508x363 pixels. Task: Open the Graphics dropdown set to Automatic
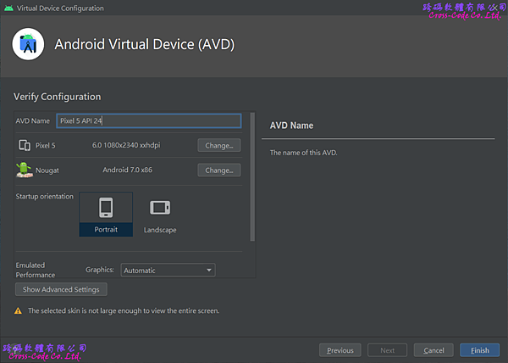(x=168, y=271)
